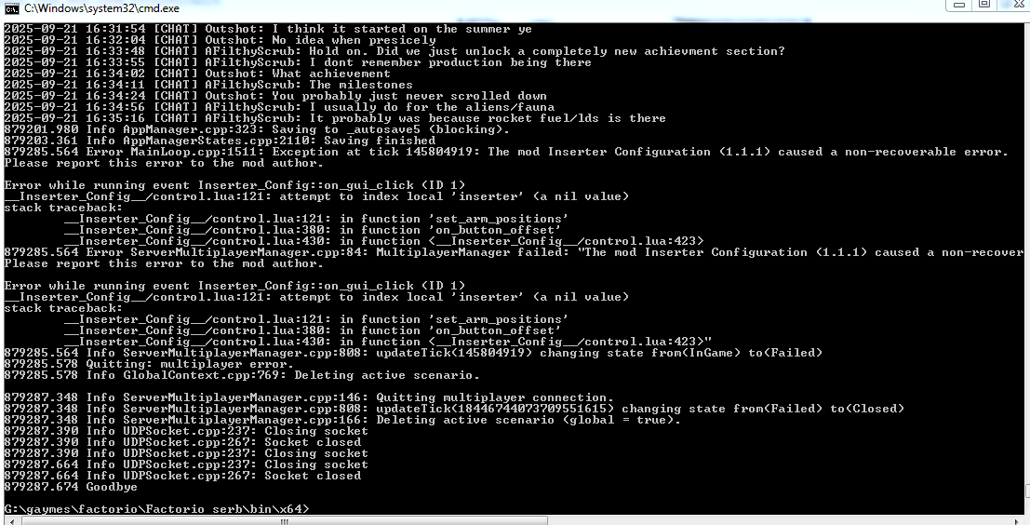Minimize the cmd.exe window
1030x525 pixels.
click(x=958, y=6)
